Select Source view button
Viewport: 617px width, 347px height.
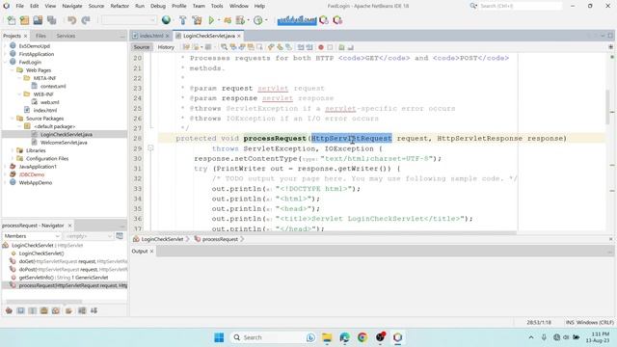[x=142, y=47]
